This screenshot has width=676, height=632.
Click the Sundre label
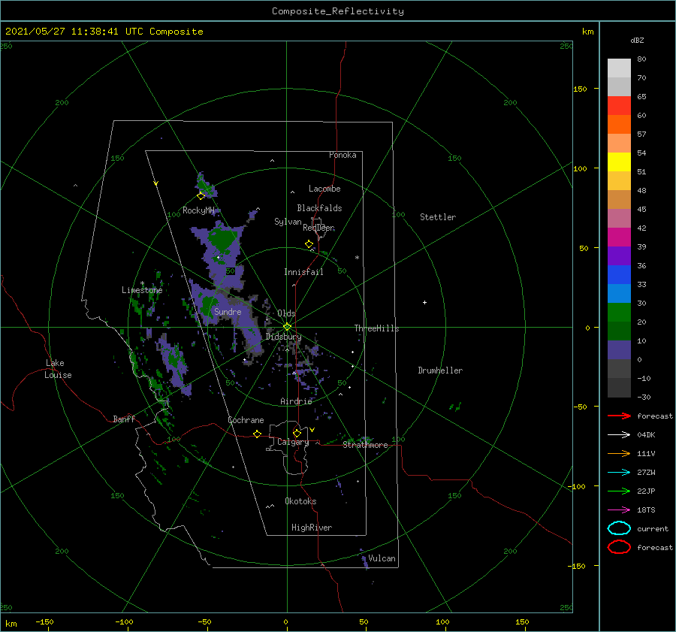point(228,311)
